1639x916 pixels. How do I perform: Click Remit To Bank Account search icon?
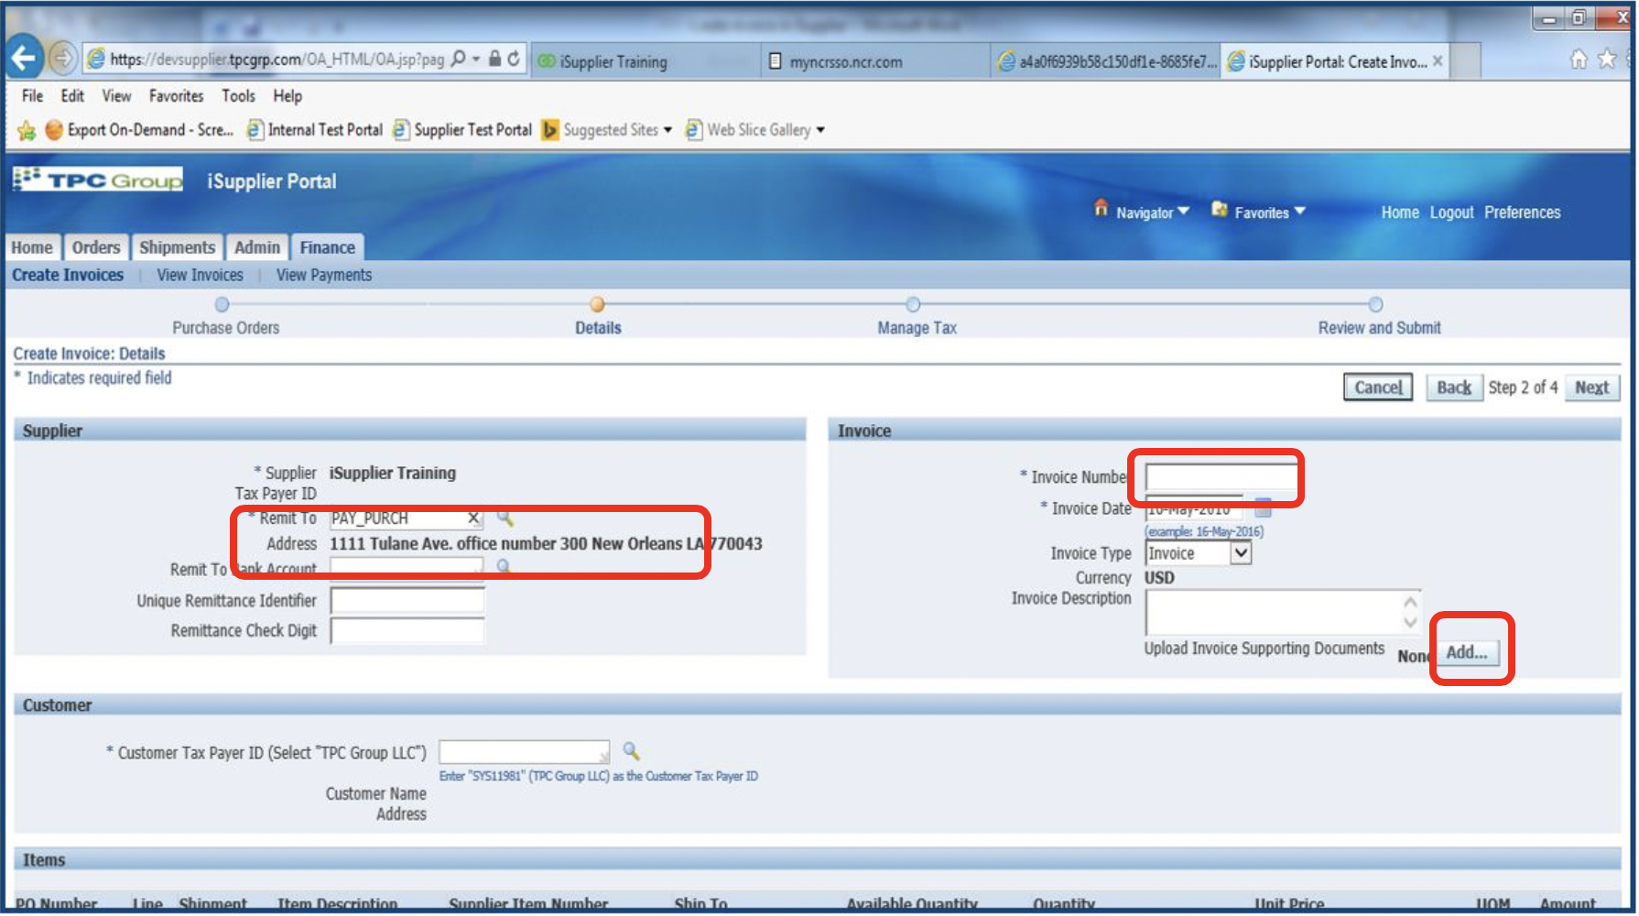(504, 567)
